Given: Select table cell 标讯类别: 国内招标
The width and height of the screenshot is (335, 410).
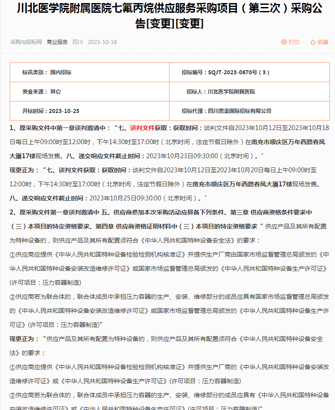Looking at the screenshot, I should (90, 73).
